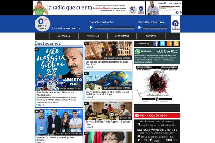Open YouTube logo in video player
Screen dimensions: 215x143
point(169,140)
